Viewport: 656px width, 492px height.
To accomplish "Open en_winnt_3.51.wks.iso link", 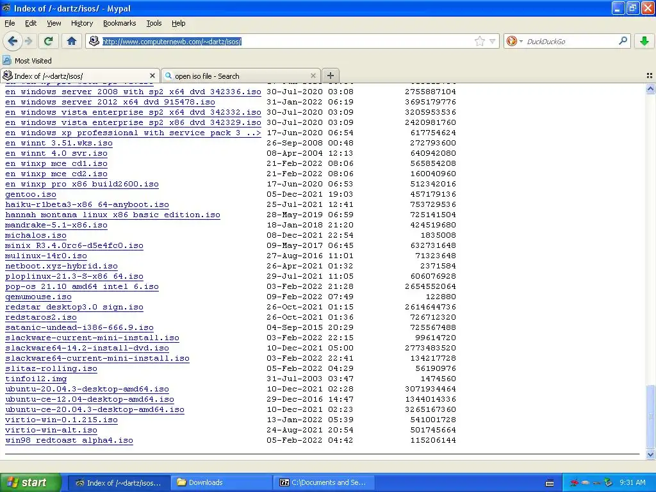I will coord(58,143).
